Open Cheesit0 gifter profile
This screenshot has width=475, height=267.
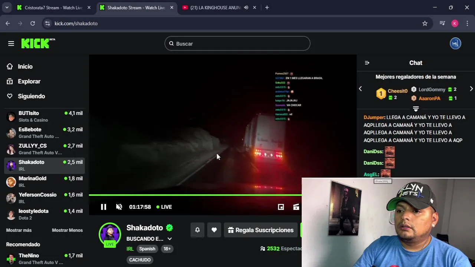point(397,91)
